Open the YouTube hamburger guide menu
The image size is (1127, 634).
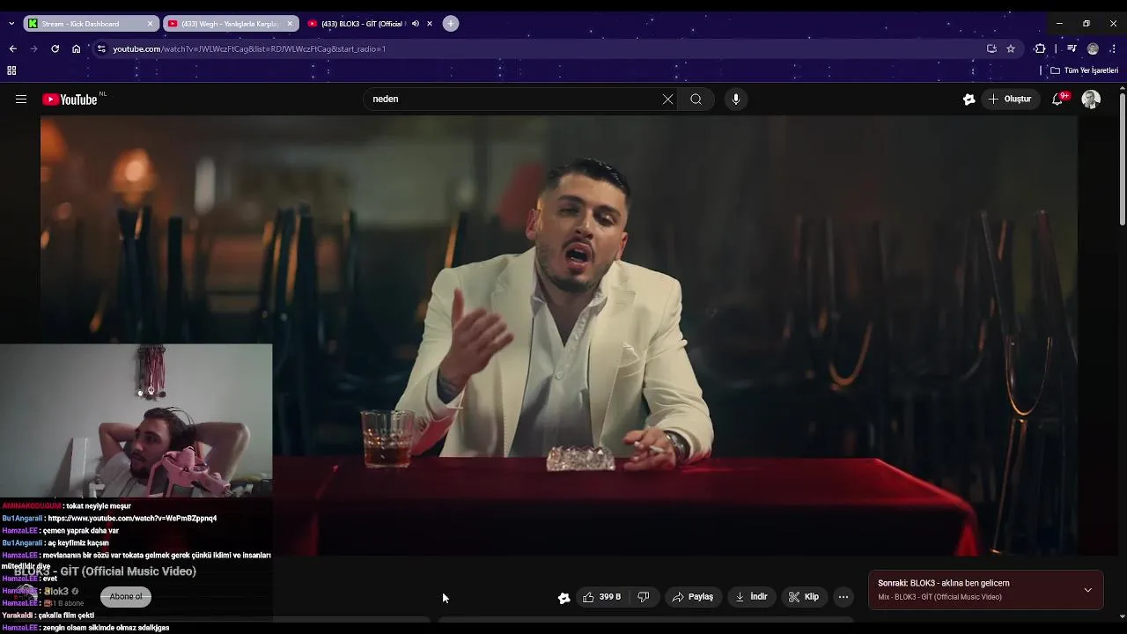pyautogui.click(x=21, y=100)
